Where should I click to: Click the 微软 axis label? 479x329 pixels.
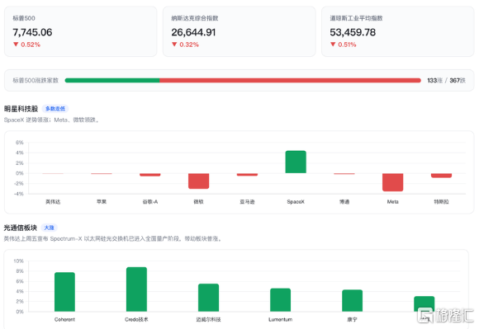198,202
